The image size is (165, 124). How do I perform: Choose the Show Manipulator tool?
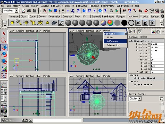(x=4, y=69)
